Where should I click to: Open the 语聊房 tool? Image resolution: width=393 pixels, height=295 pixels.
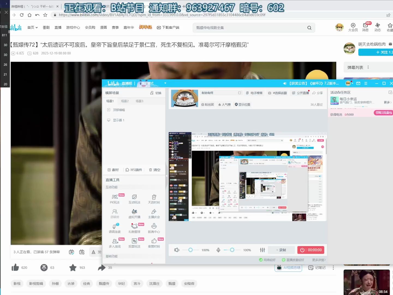(x=115, y=214)
